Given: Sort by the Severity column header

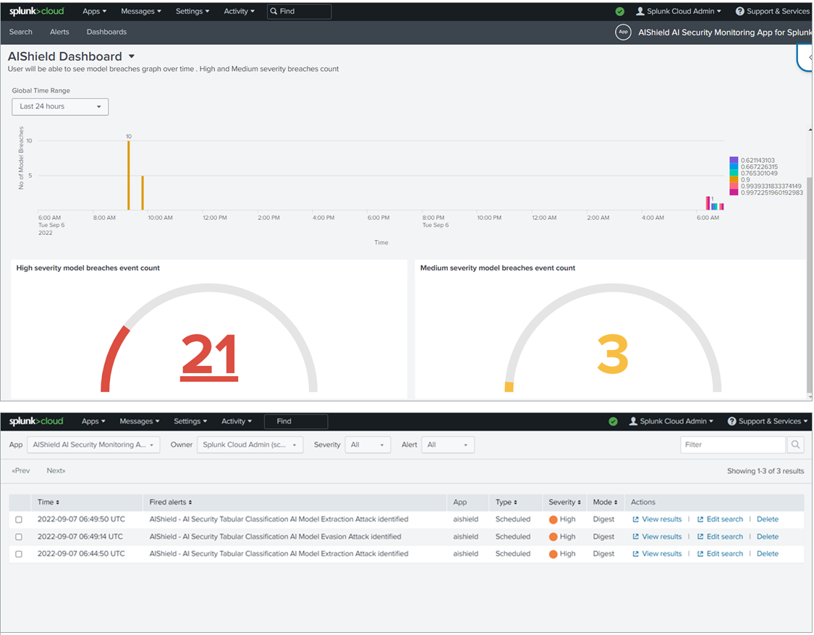Looking at the screenshot, I should 565,502.
